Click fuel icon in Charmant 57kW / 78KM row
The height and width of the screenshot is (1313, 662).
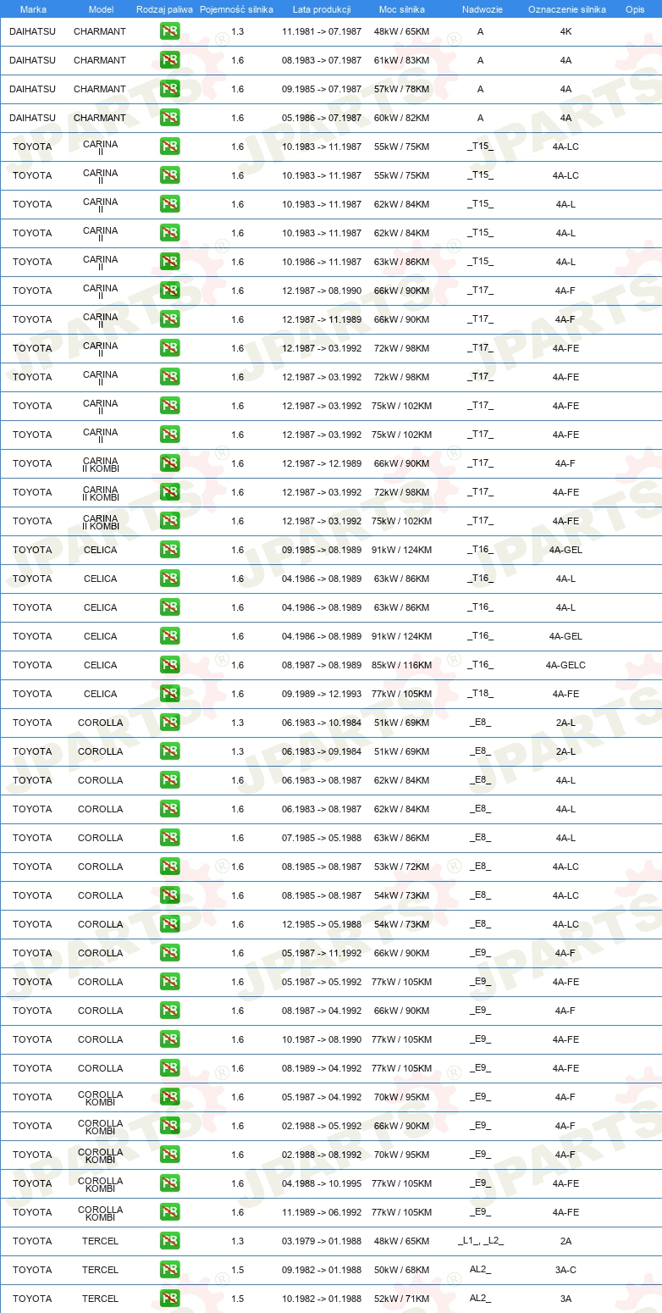point(169,89)
